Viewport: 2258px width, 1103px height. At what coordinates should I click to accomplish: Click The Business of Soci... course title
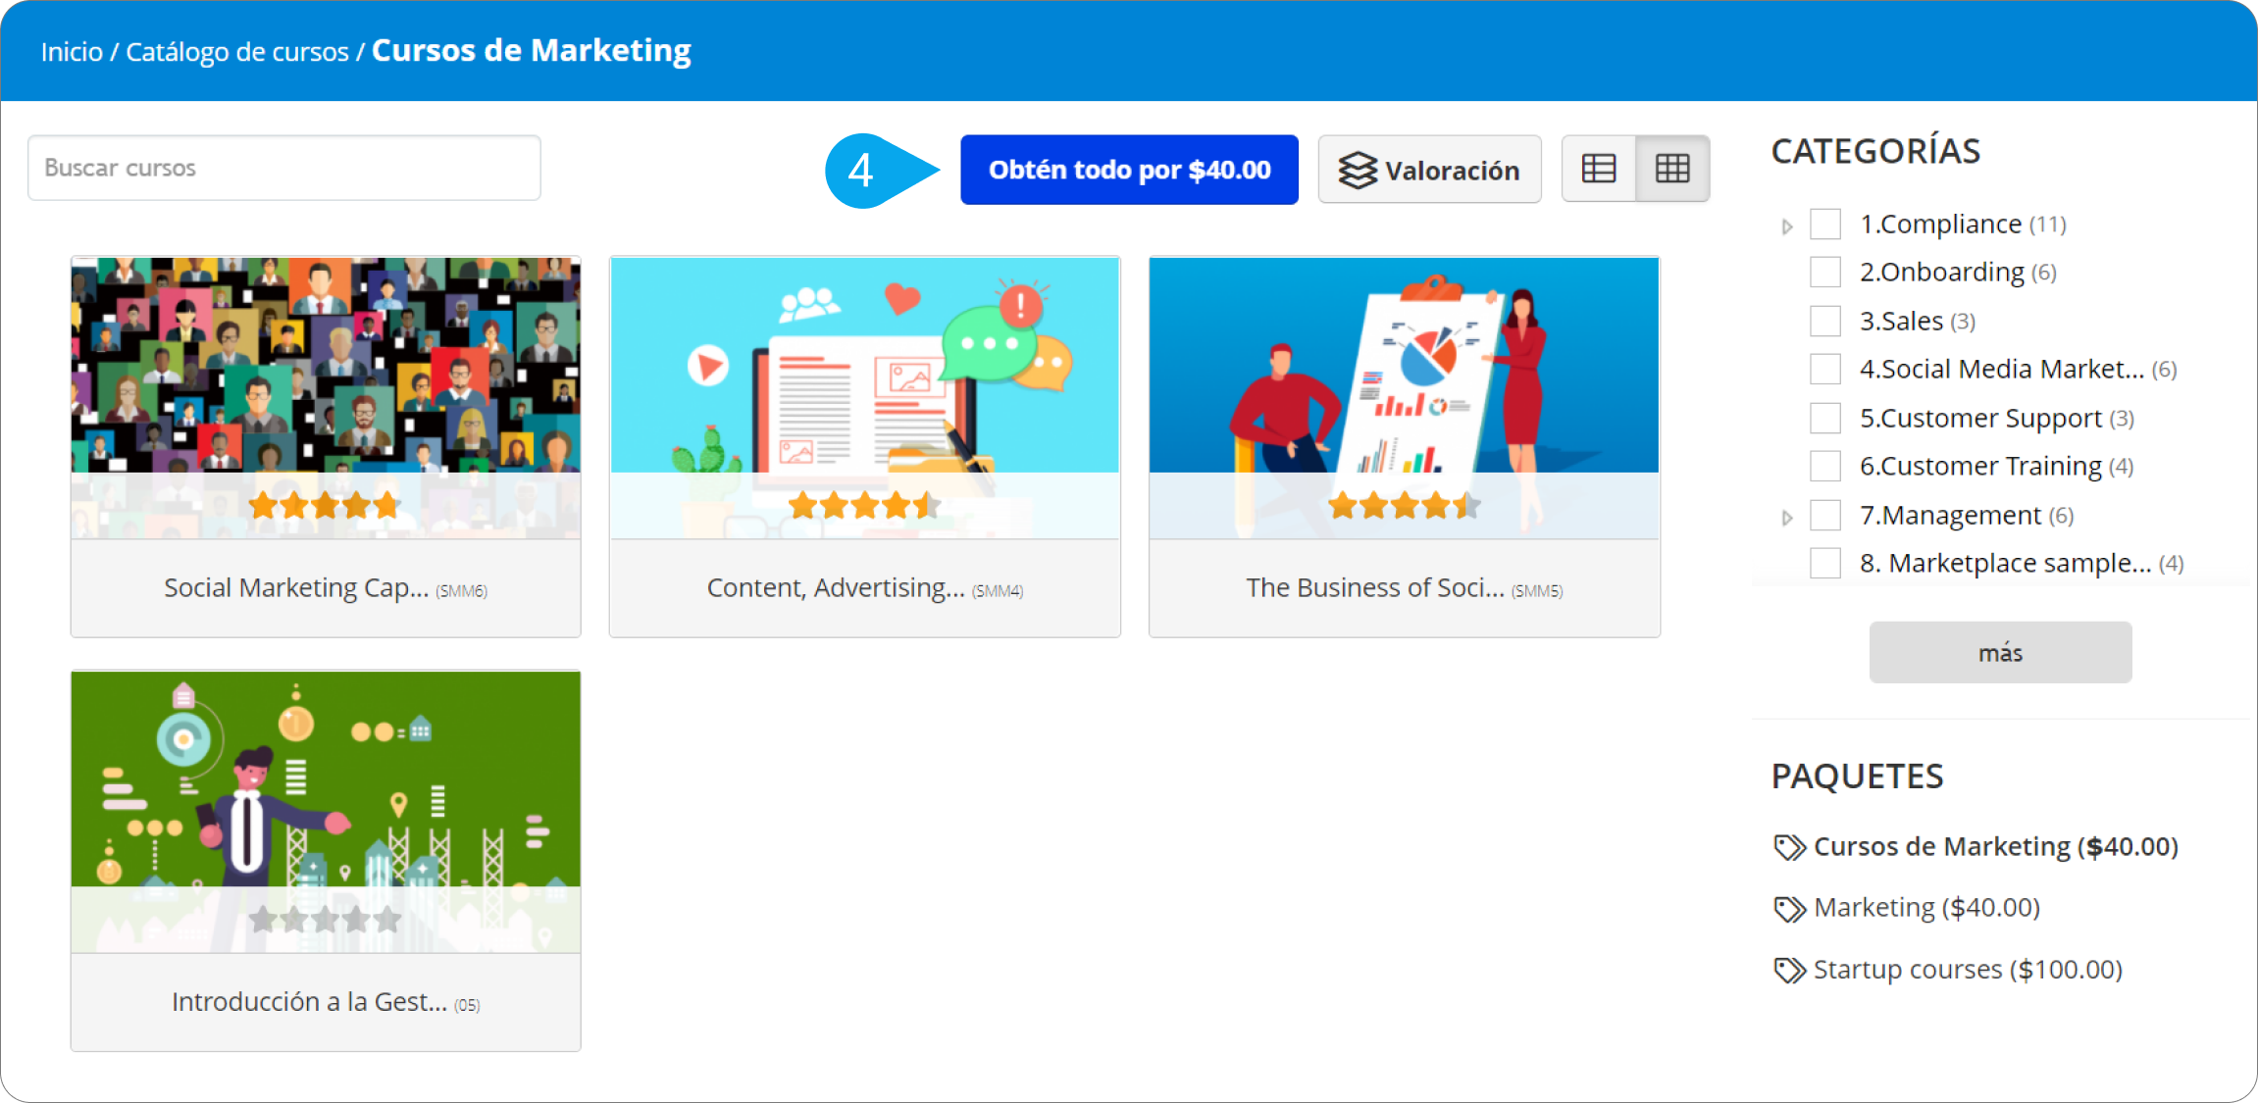tap(1375, 587)
